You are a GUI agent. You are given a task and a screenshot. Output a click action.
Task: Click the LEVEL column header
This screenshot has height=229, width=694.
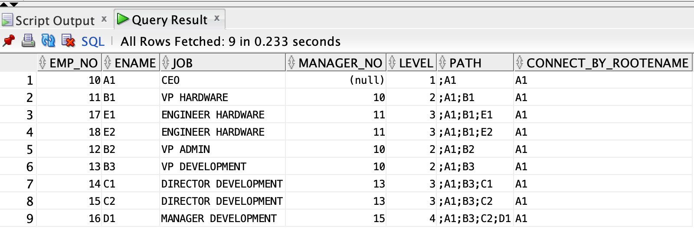tap(416, 63)
